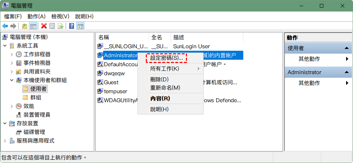Click the Export List toolbar icon

click(61, 26)
